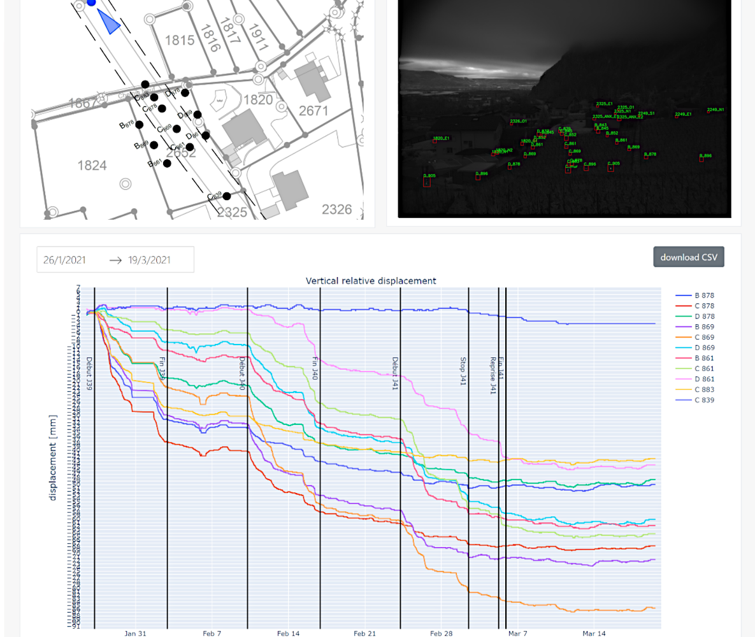This screenshot has width=755, height=637.
Task: Click the 'displacement [mm]' y-axis label
Action: click(52, 458)
